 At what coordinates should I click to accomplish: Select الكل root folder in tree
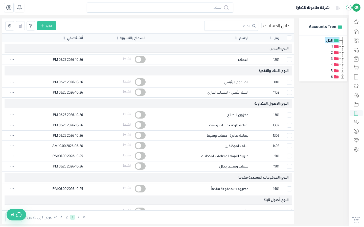pos(332,40)
